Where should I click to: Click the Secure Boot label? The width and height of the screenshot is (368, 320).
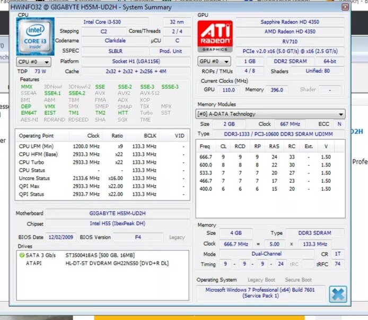tap(299, 280)
